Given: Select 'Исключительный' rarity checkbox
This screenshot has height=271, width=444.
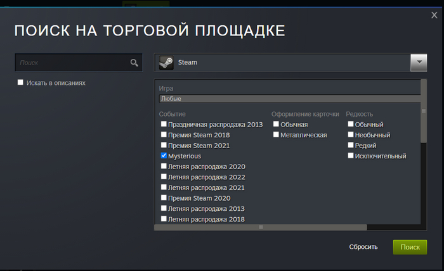Looking at the screenshot, I should [351, 155].
